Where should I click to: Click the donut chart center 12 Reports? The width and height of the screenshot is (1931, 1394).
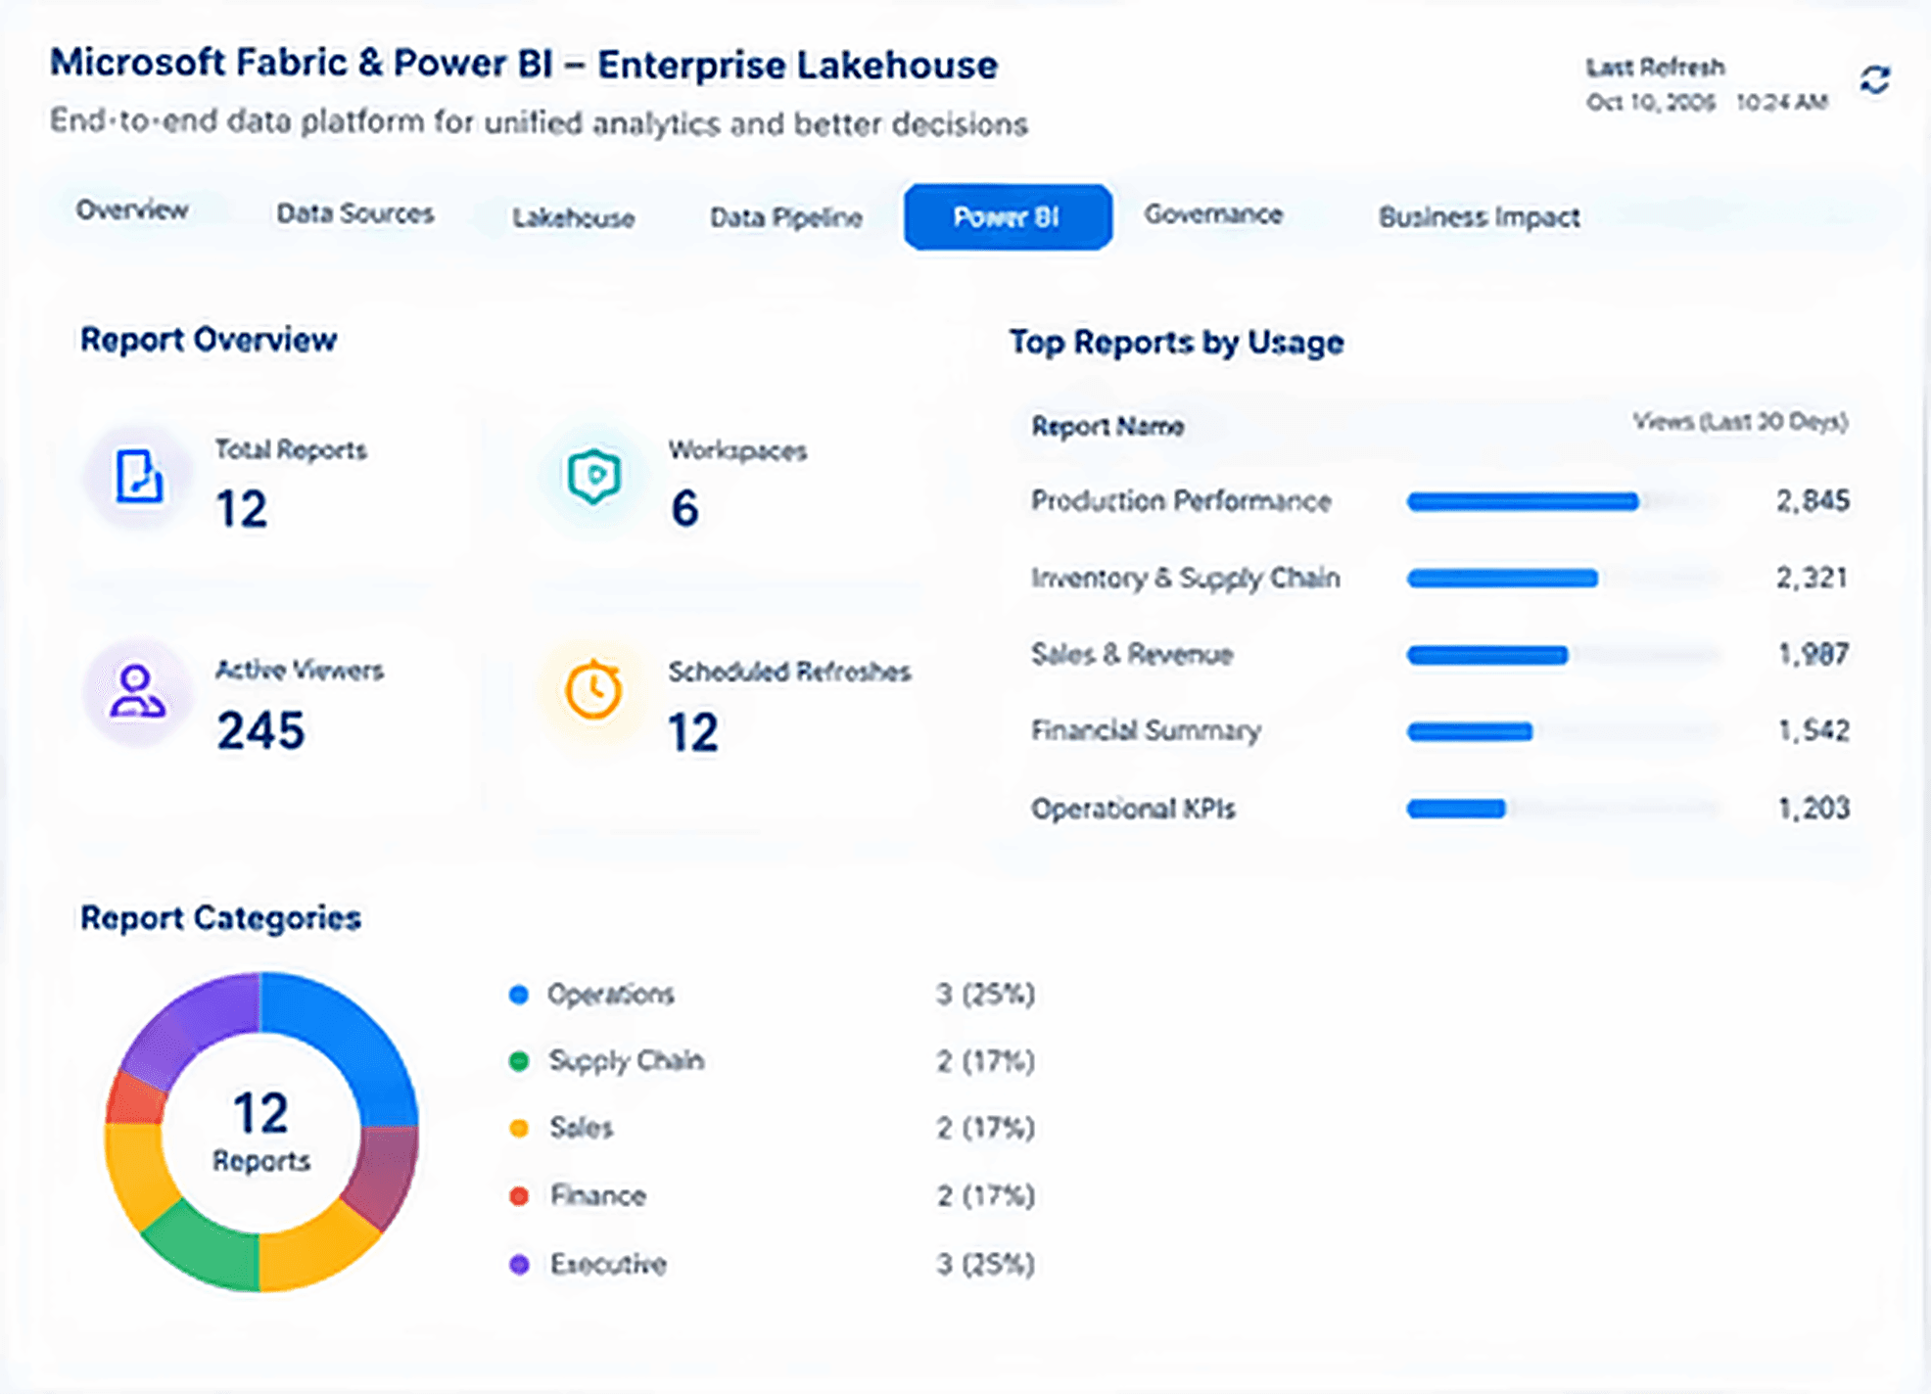[260, 1132]
